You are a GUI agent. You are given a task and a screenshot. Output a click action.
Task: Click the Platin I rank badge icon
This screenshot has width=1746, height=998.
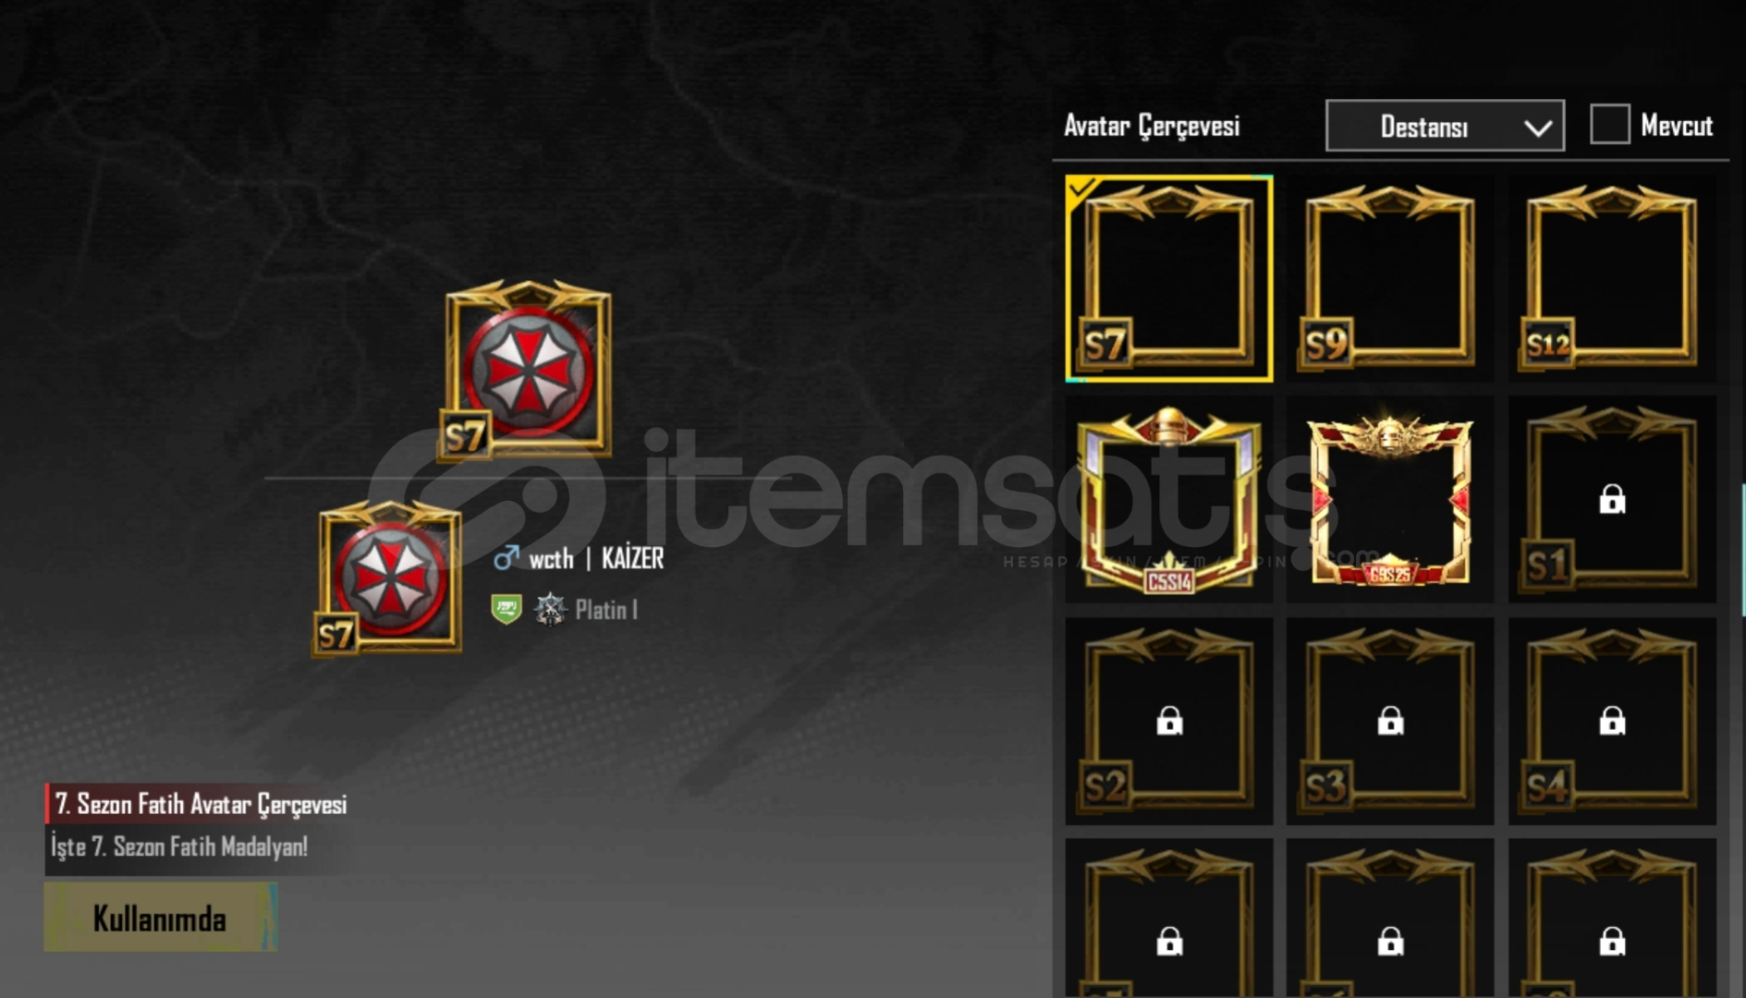pyautogui.click(x=550, y=610)
